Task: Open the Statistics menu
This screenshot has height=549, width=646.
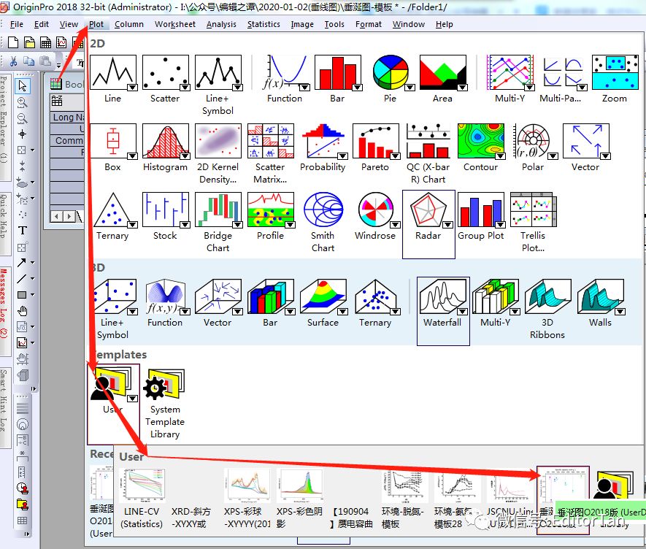Action: pos(264,24)
